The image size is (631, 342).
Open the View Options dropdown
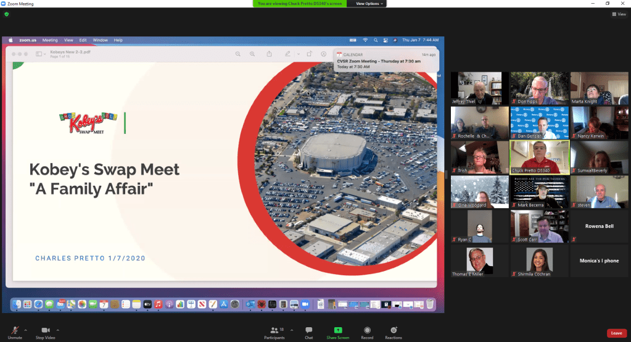[x=370, y=4]
